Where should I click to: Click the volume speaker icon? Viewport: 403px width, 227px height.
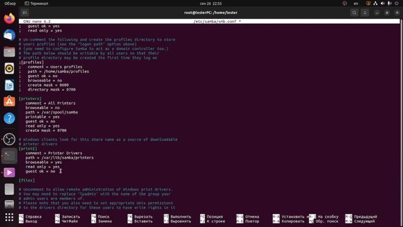[x=382, y=3]
